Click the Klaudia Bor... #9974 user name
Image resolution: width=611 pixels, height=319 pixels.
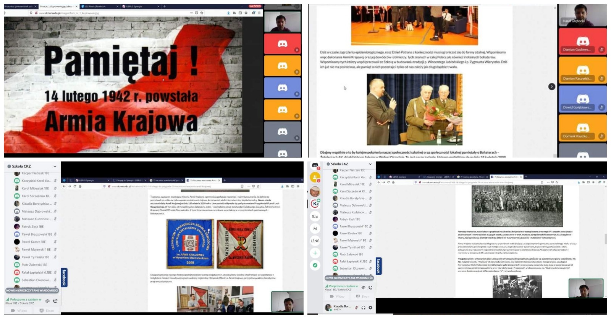[342, 308]
